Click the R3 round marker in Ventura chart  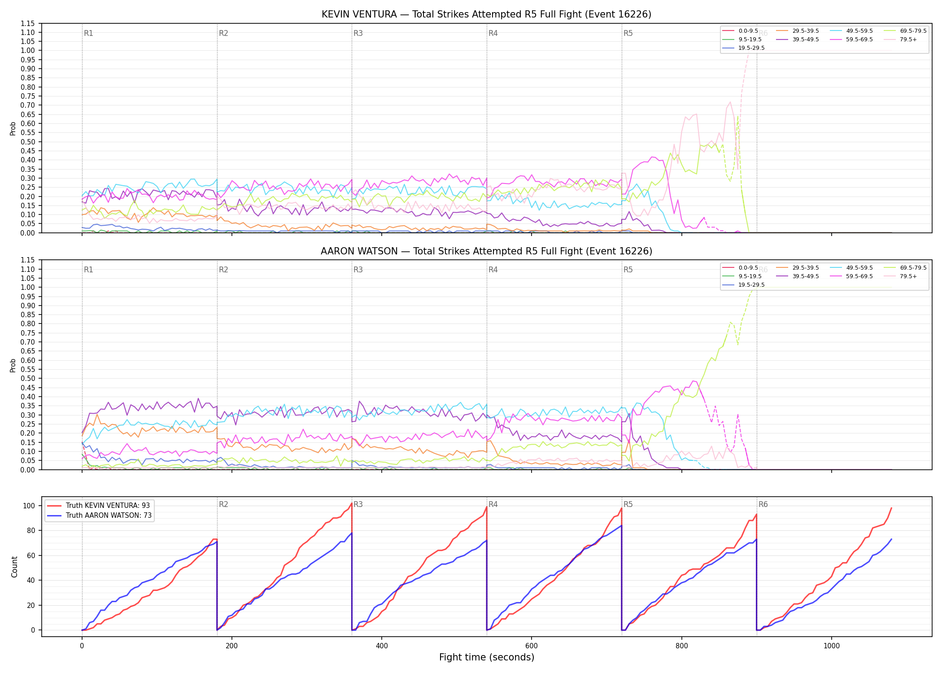(358, 33)
